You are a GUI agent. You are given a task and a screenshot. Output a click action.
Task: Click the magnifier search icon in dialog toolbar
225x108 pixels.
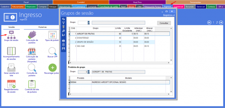(63, 31)
